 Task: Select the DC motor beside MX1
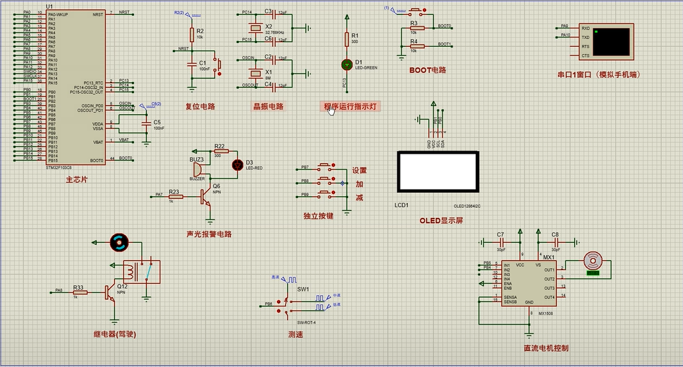click(x=593, y=261)
